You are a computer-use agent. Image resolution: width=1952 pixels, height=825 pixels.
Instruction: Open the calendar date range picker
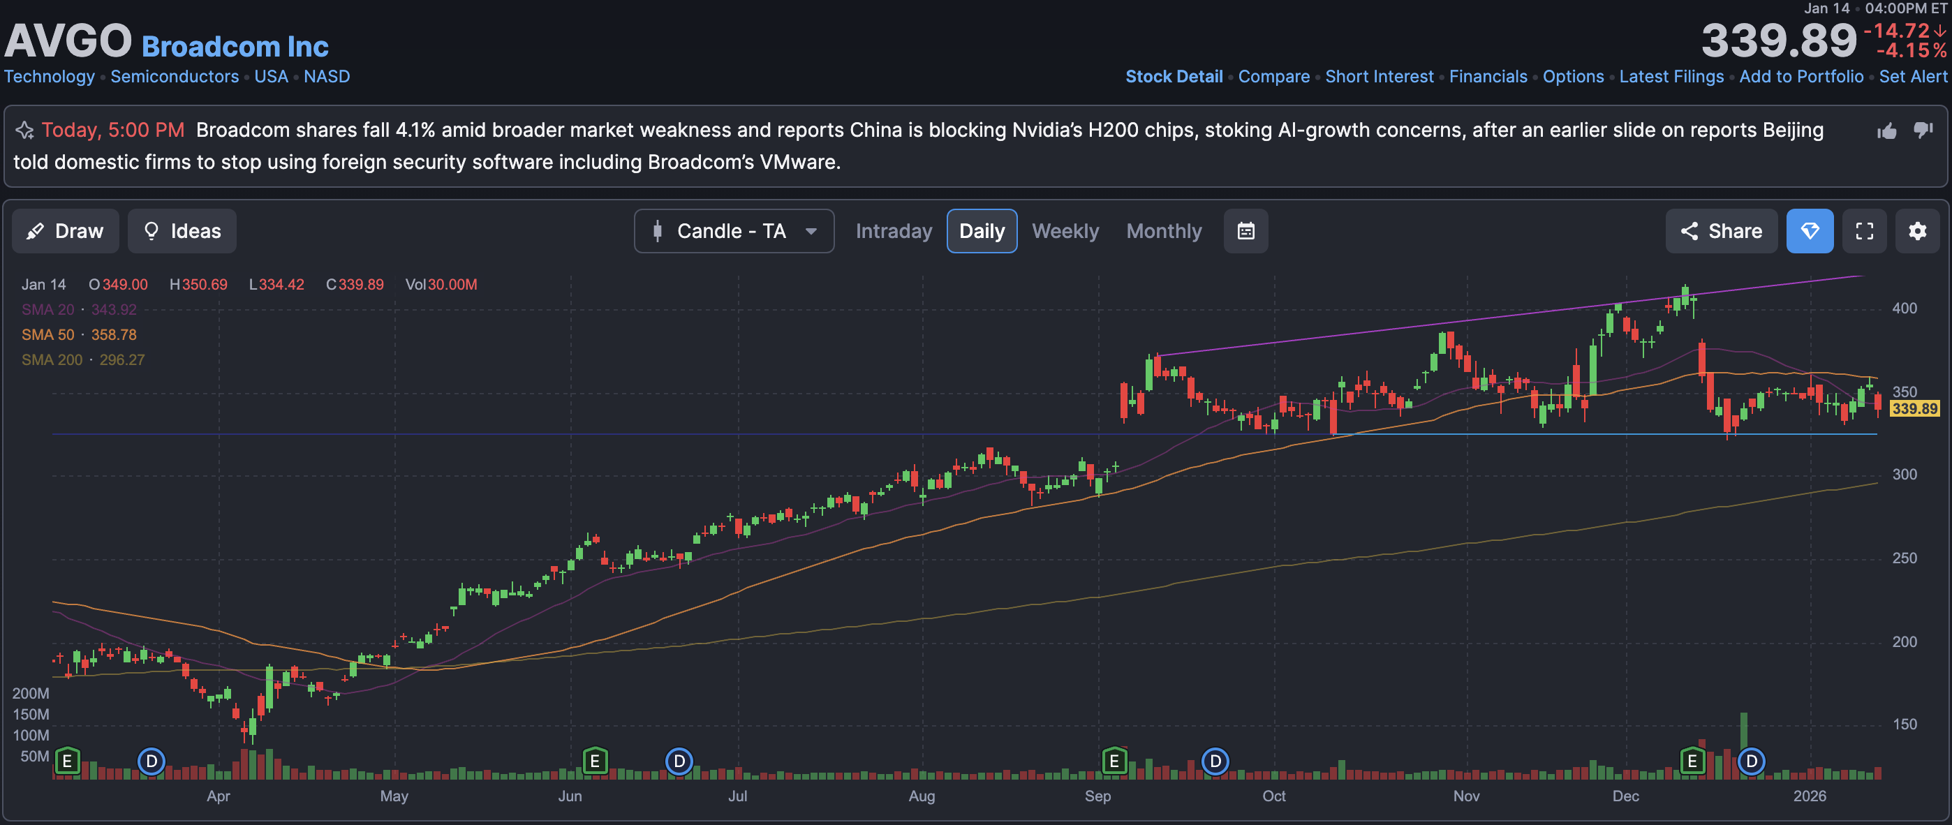pyautogui.click(x=1245, y=231)
